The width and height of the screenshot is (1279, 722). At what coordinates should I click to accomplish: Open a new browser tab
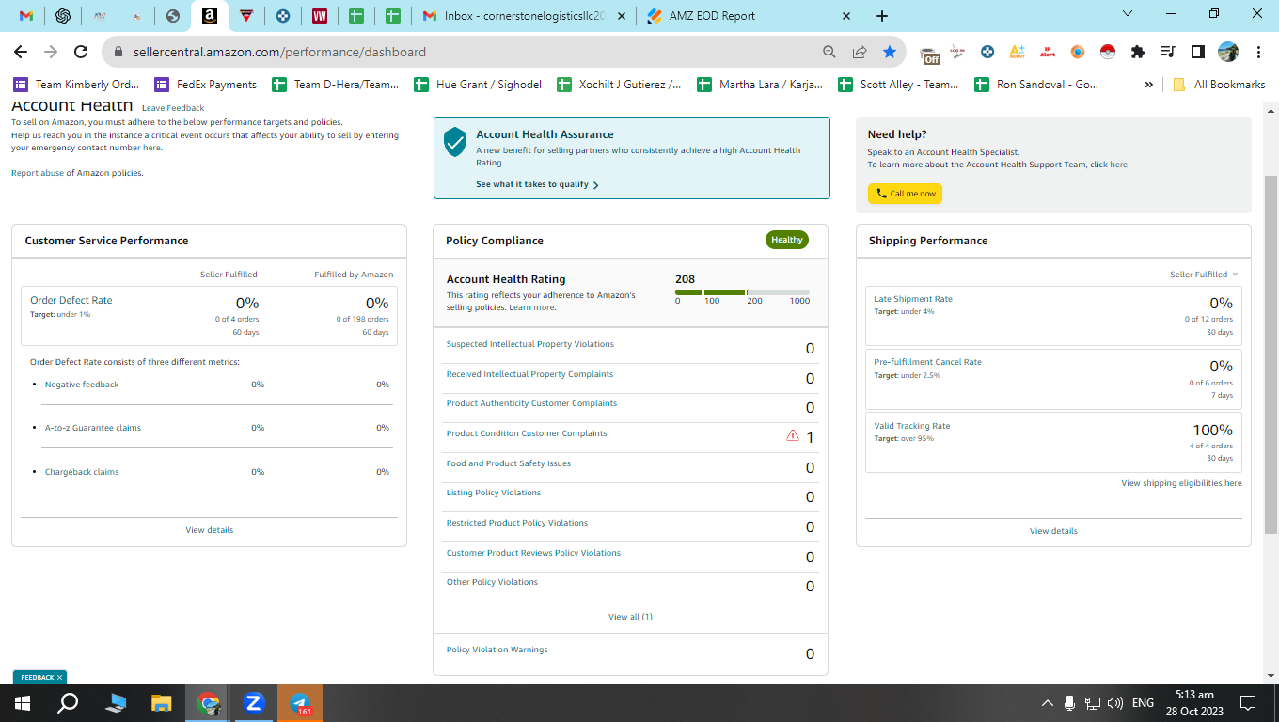(881, 15)
